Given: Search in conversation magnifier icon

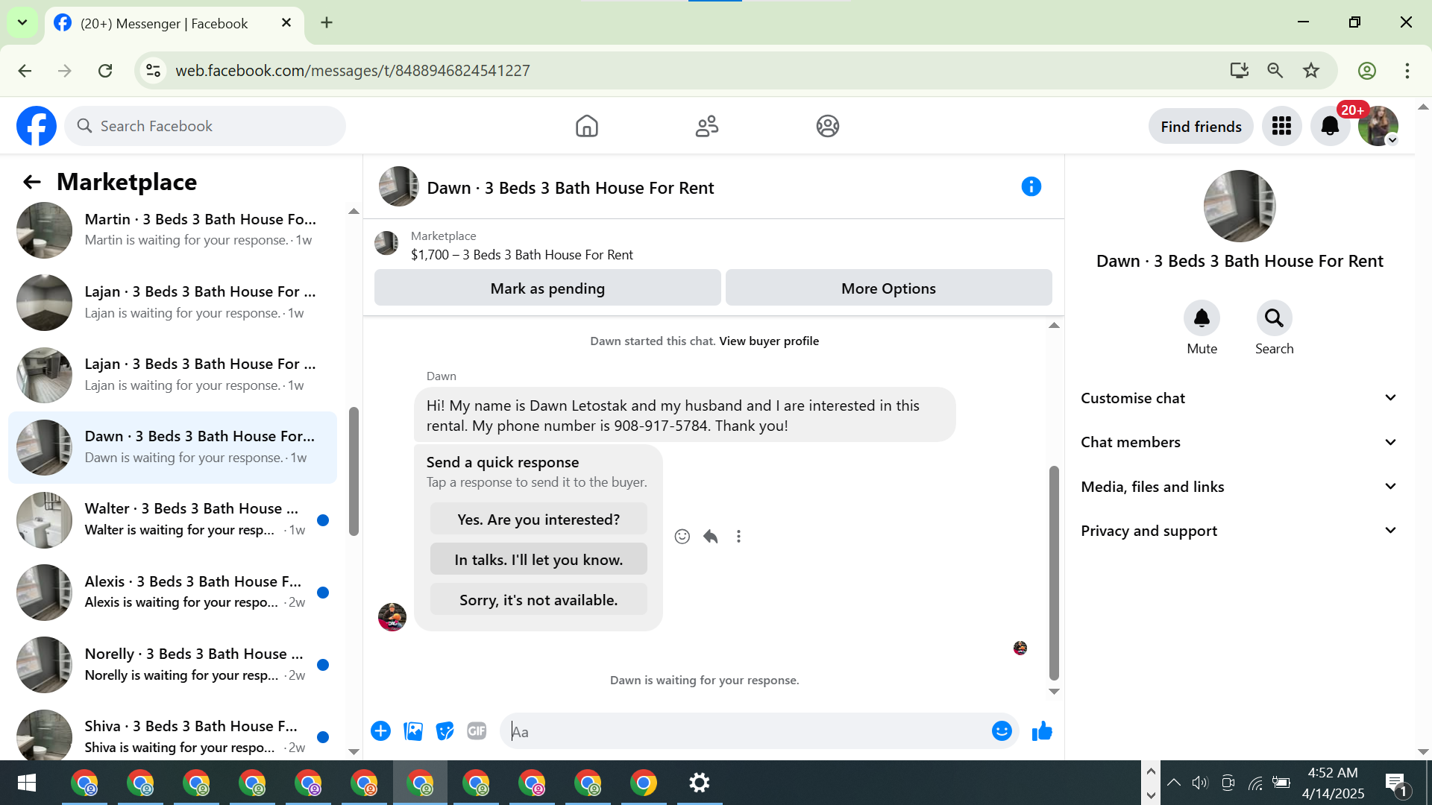Looking at the screenshot, I should [1274, 319].
